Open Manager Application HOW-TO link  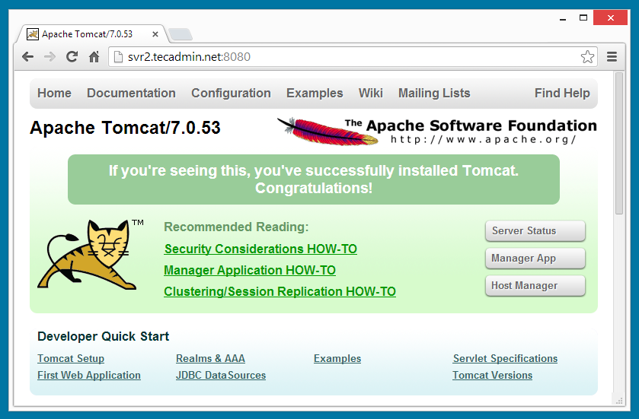(250, 270)
